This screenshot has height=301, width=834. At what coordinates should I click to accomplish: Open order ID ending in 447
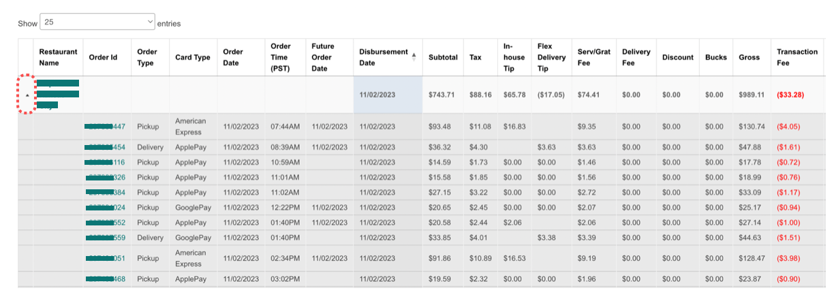105,127
